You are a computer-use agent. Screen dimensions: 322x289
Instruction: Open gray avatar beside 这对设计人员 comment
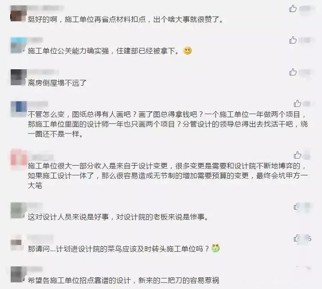point(19,210)
